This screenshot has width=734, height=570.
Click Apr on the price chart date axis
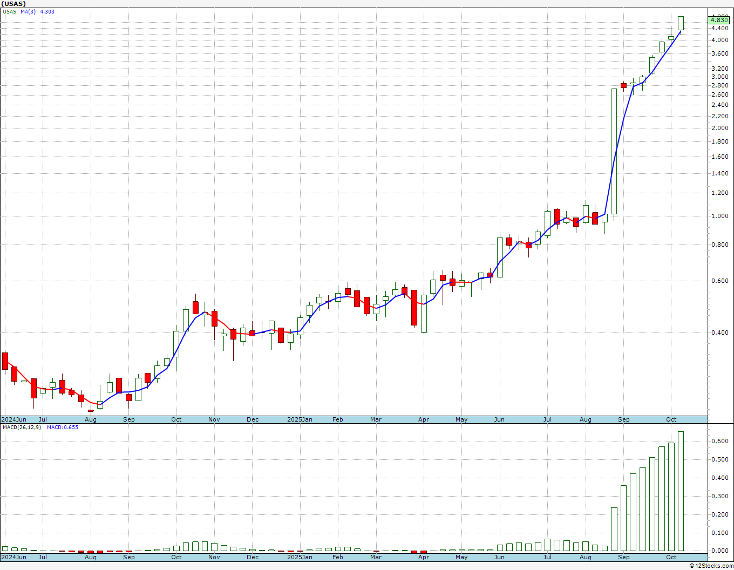point(424,419)
